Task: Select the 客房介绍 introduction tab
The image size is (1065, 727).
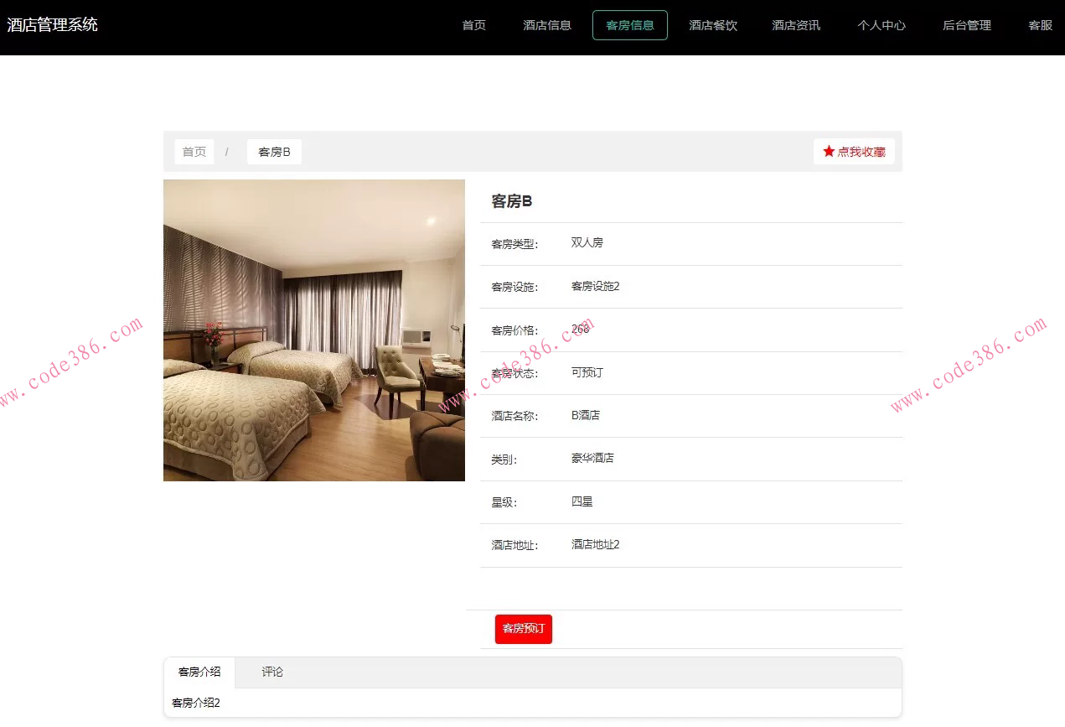Action: (x=199, y=672)
